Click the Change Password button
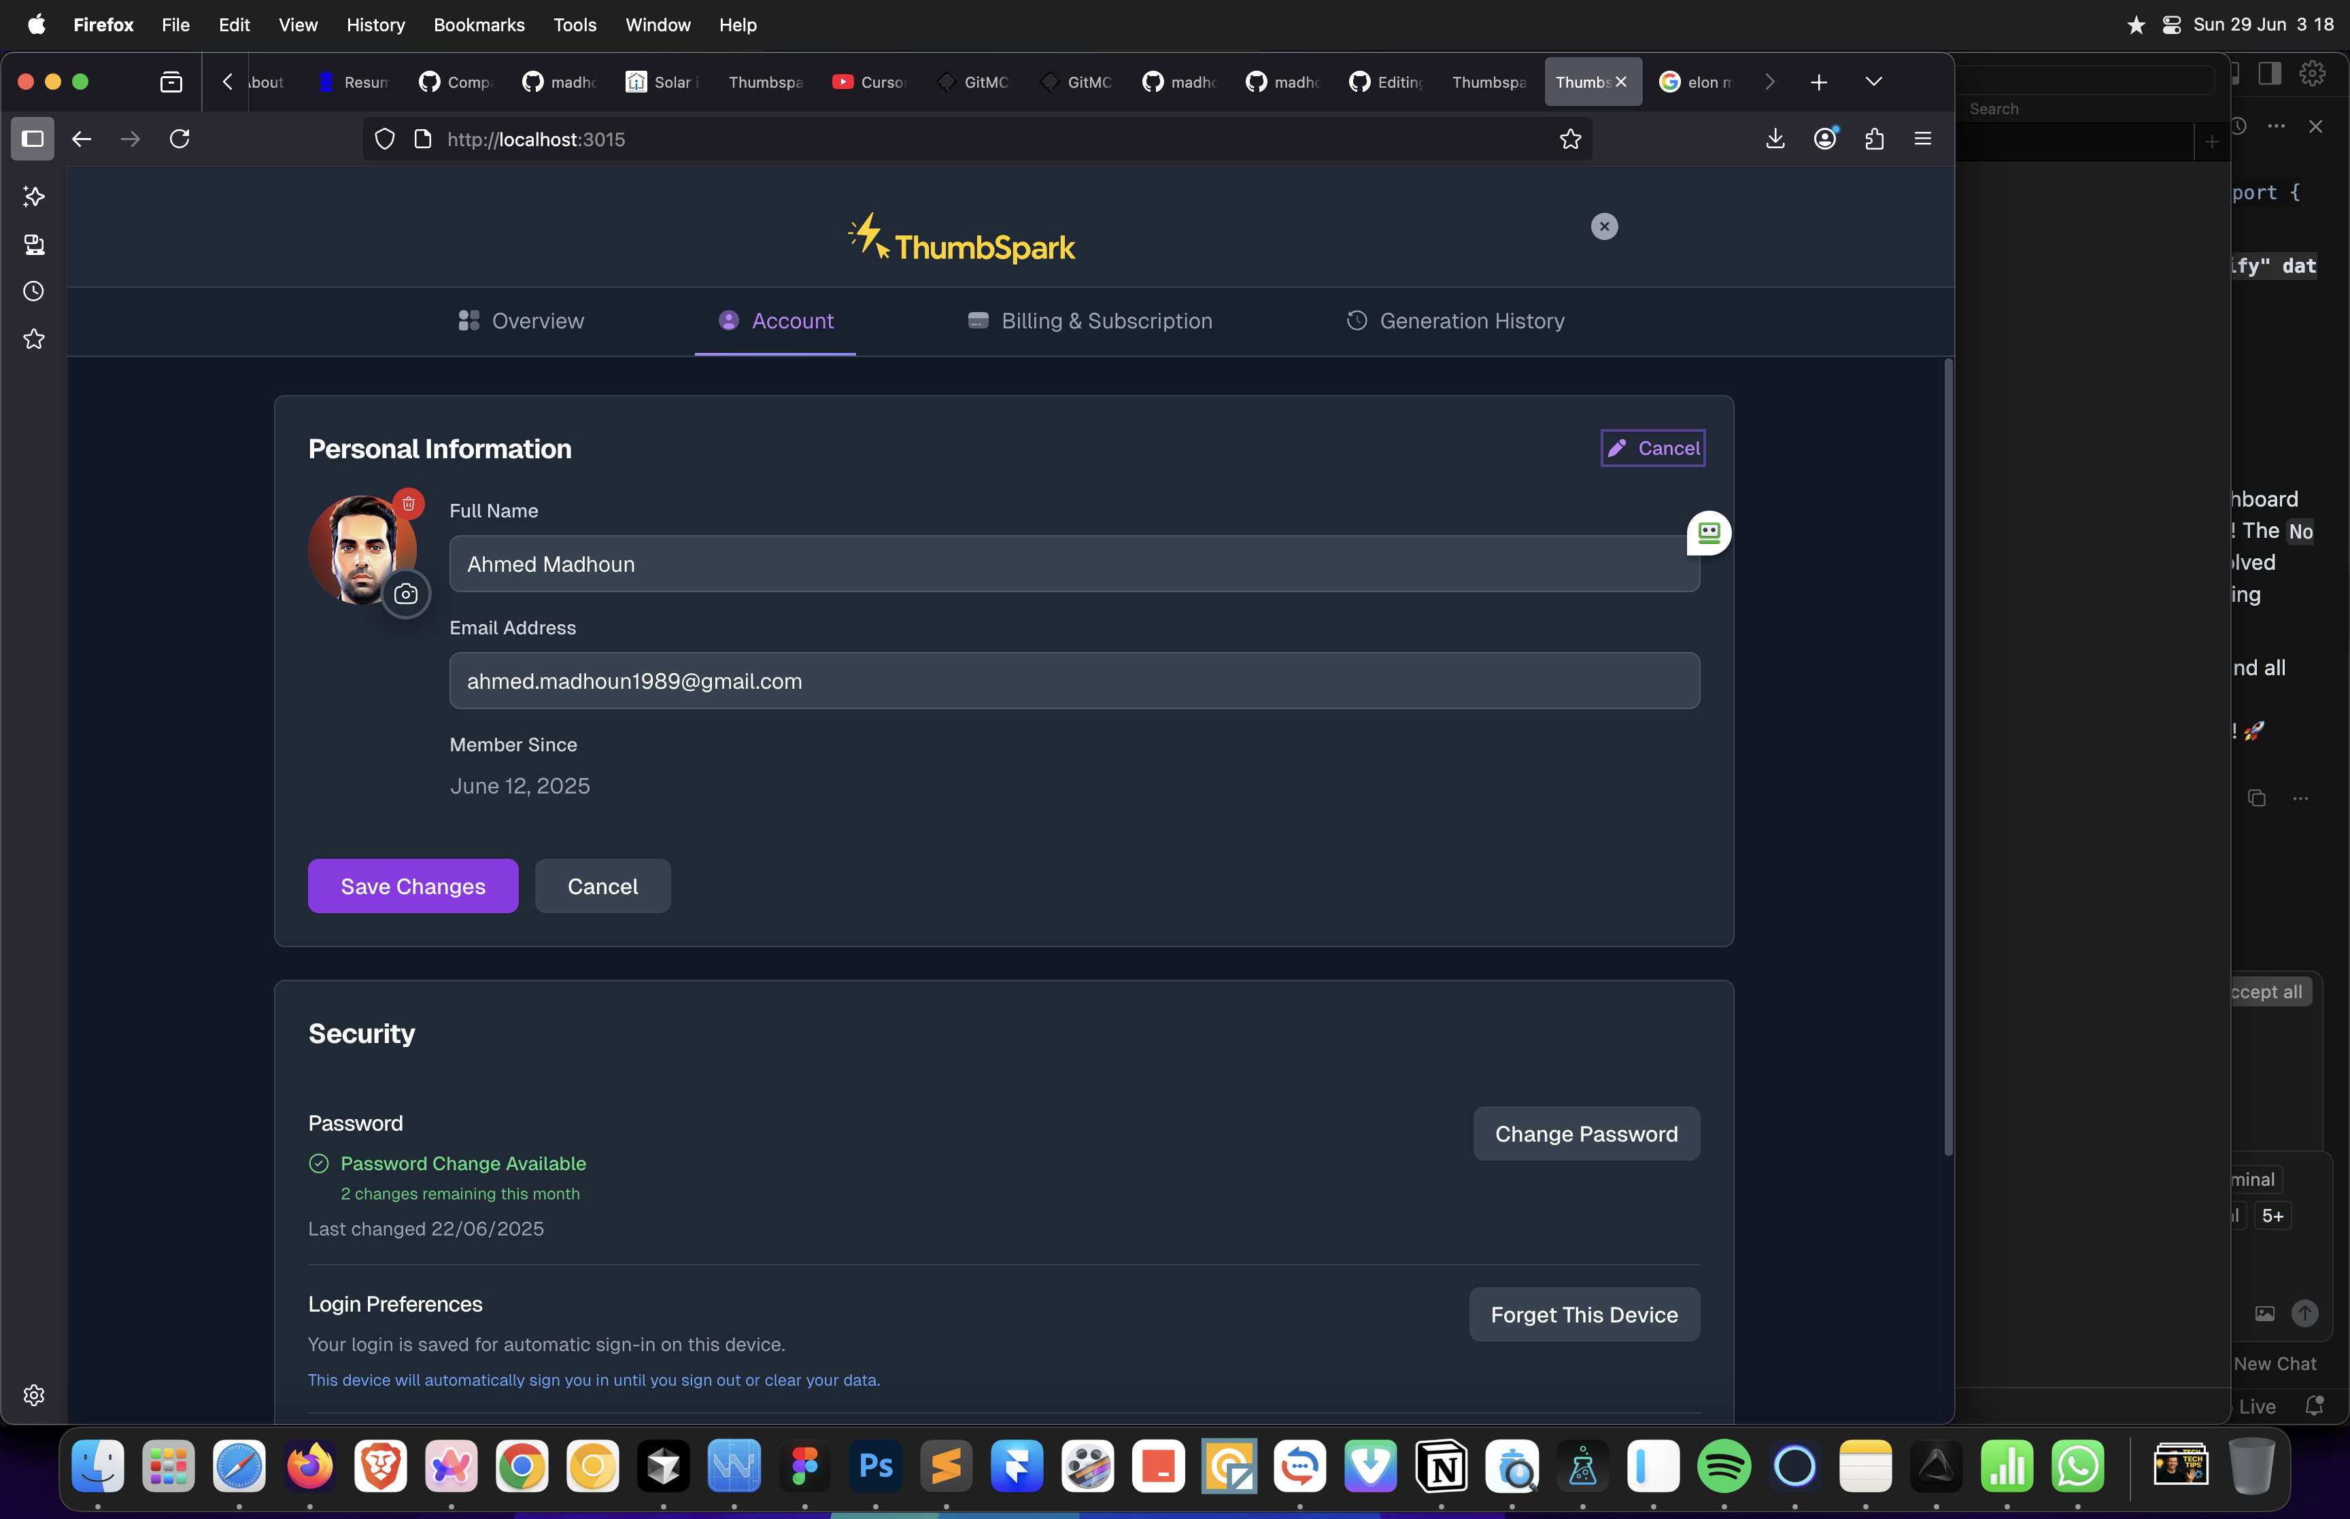The image size is (2350, 1519). 1586,1133
